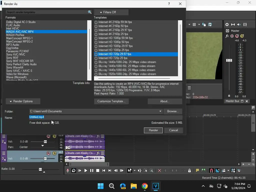Viewport: 256px width, 192px height.
Task: Mute the Master bus
Action: pos(237,36)
